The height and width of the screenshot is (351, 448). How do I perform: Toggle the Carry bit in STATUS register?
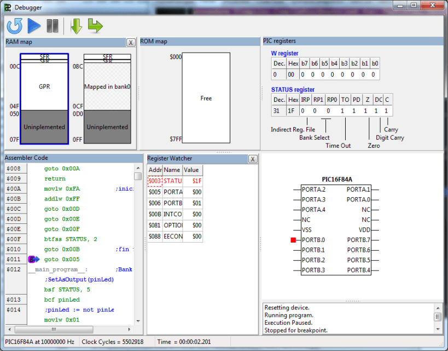point(387,111)
